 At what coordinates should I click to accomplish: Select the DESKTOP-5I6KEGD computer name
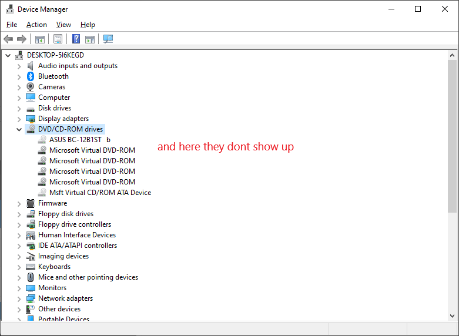tap(55, 55)
